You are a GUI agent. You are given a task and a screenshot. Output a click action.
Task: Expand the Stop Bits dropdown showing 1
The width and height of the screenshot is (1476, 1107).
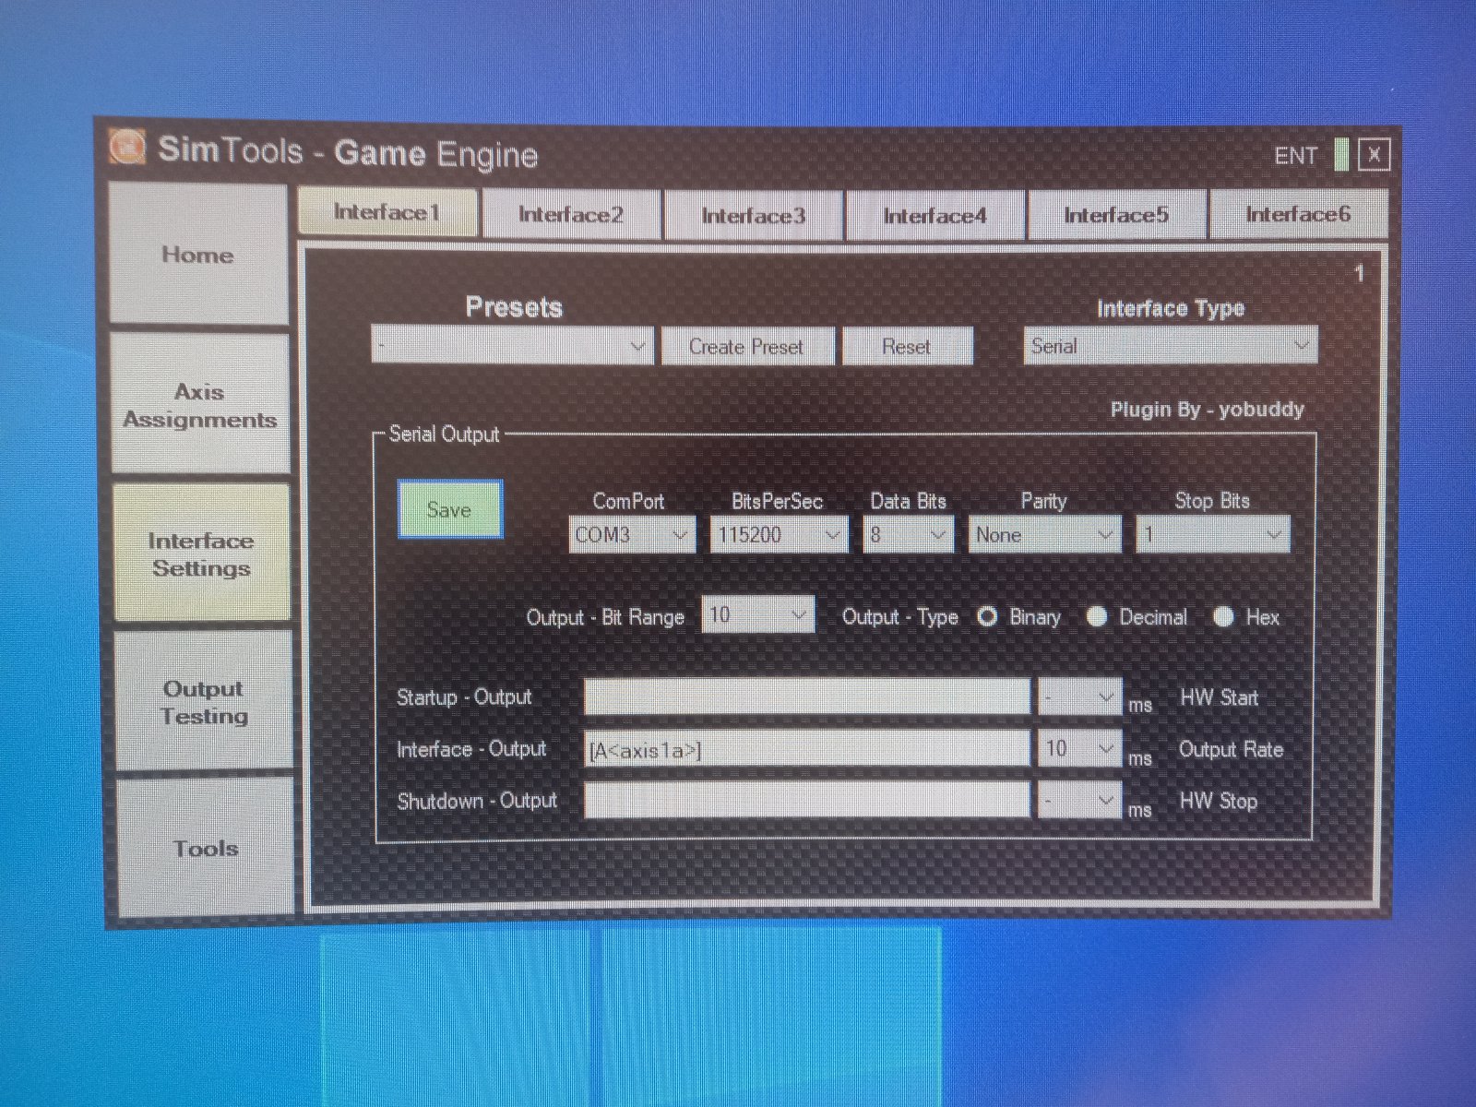point(1213,534)
